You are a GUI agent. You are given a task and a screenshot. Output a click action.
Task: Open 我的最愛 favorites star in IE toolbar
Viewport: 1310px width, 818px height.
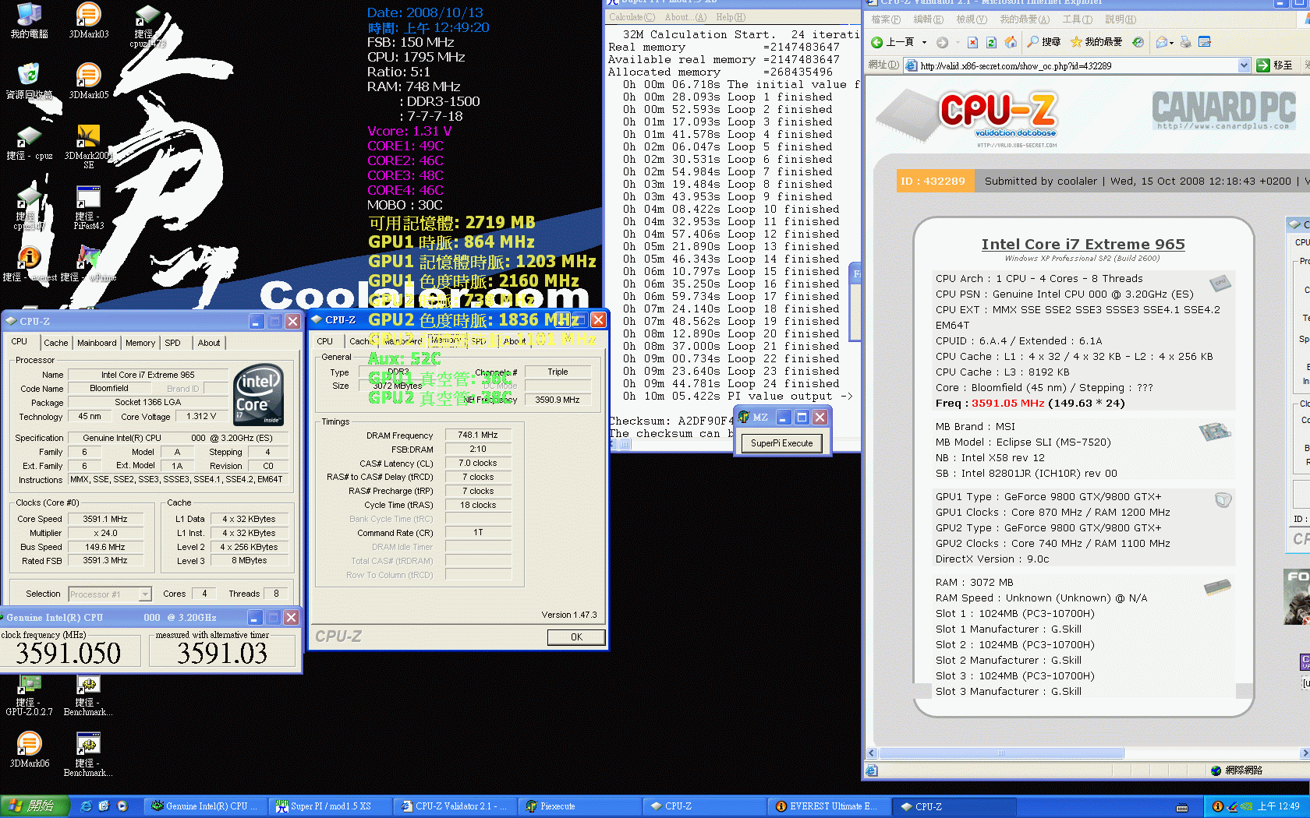point(1096,42)
